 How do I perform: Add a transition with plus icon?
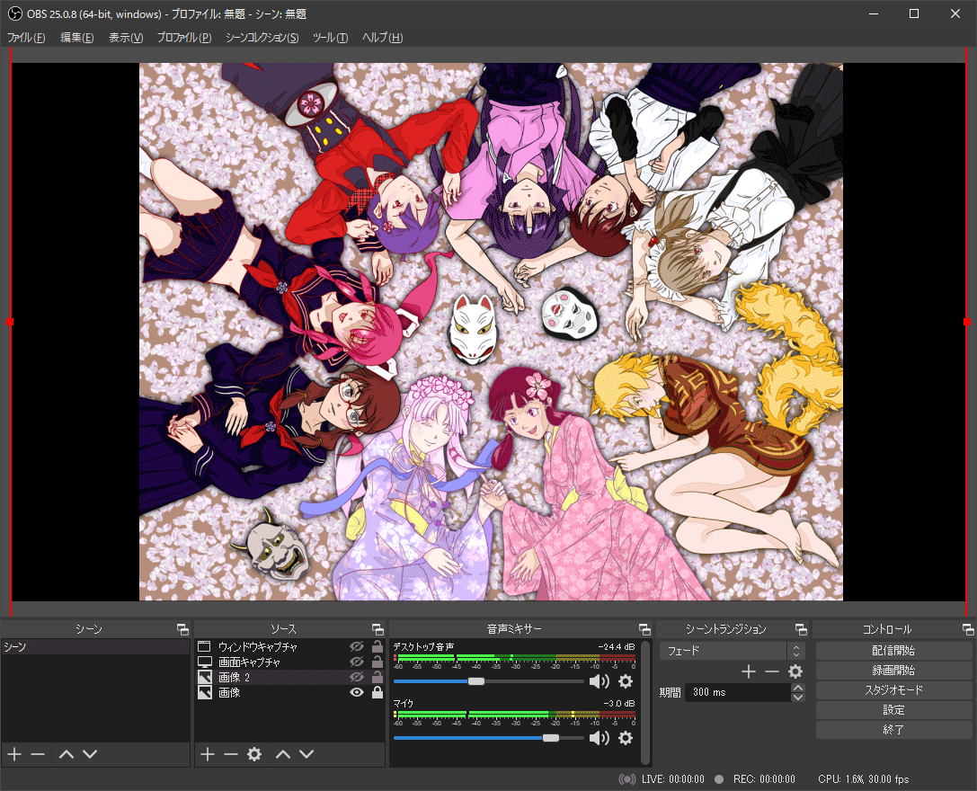749,671
